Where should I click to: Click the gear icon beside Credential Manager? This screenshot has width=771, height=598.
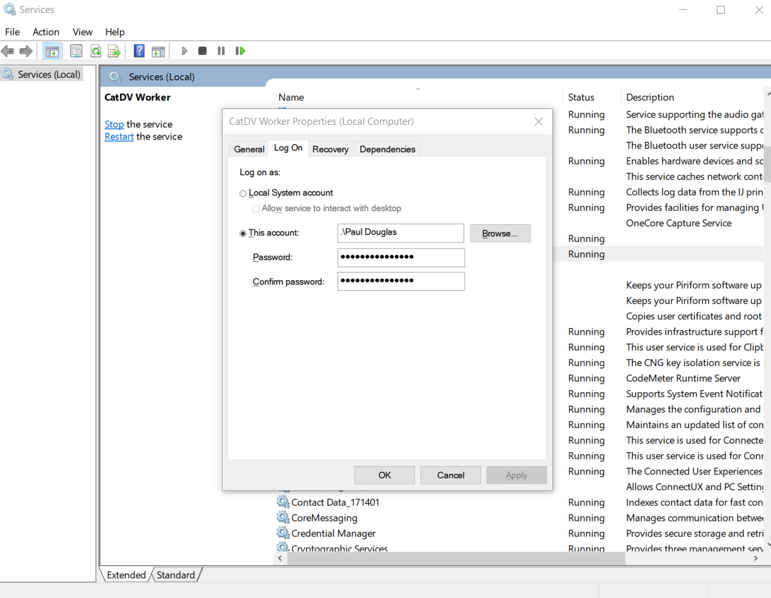(283, 533)
